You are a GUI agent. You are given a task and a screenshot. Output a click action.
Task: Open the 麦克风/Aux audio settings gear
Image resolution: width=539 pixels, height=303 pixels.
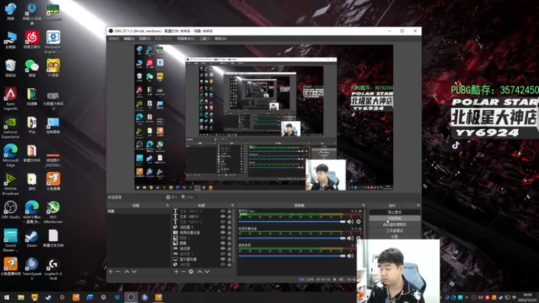[x=358, y=222]
